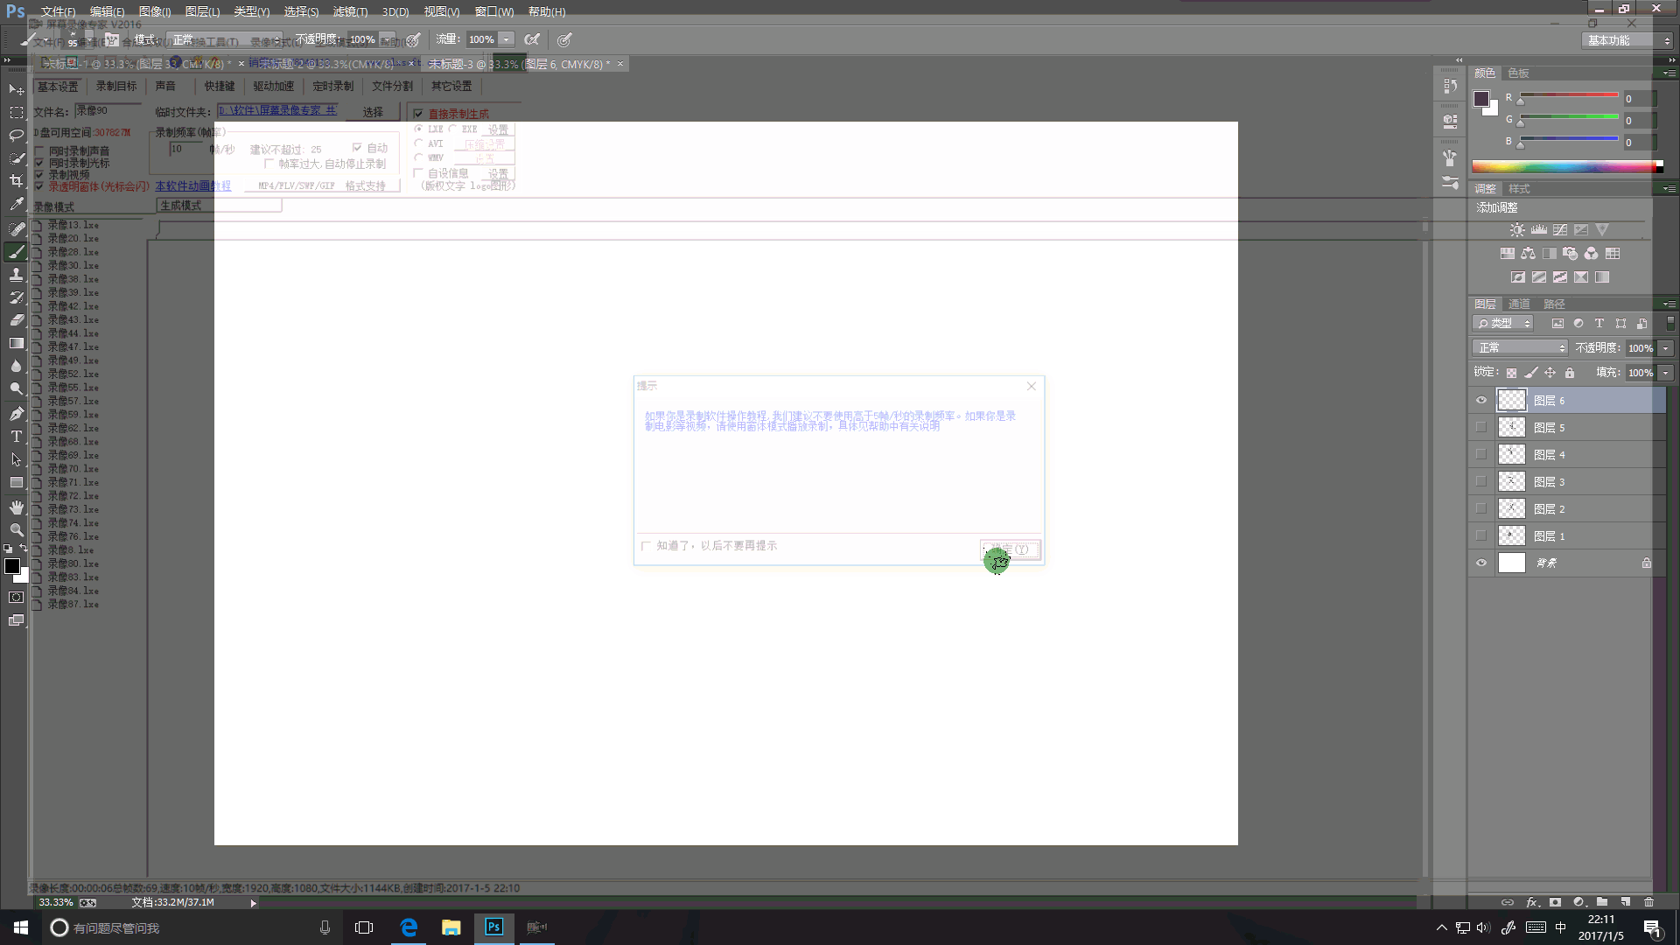
Task: Lock transparent pixels icon
Action: (1511, 373)
